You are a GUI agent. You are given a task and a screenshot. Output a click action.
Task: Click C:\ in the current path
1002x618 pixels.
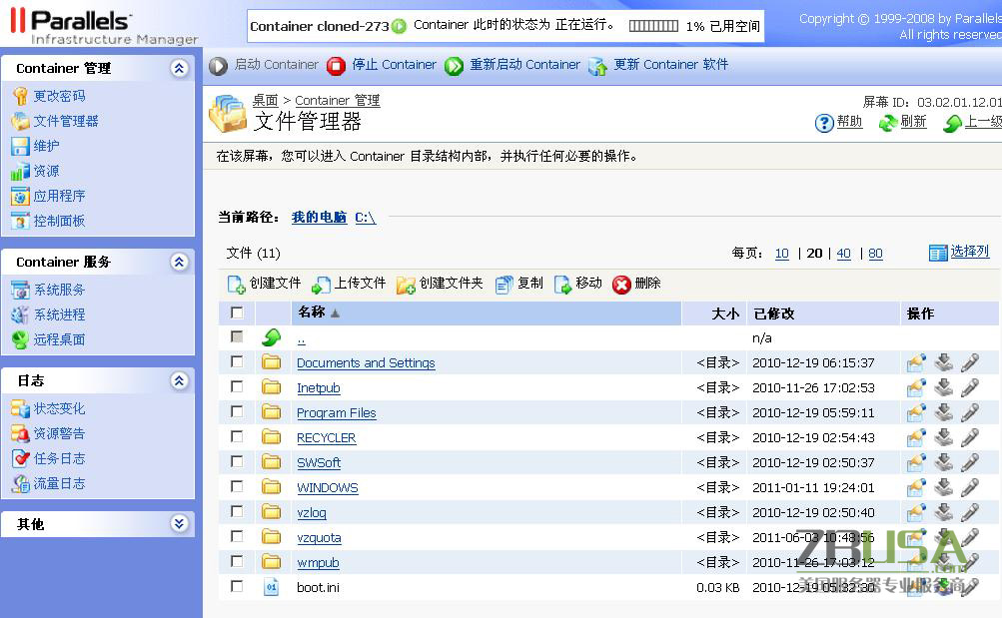[365, 218]
